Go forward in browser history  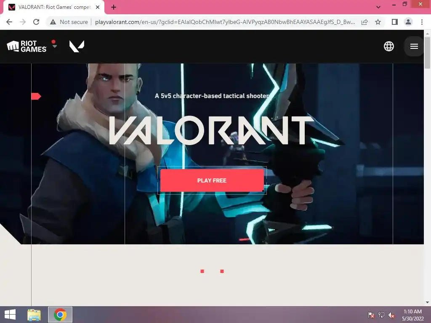tap(23, 22)
